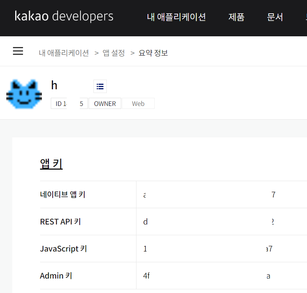Select the app ID badge
This screenshot has width=307, height=293.
coord(69,103)
